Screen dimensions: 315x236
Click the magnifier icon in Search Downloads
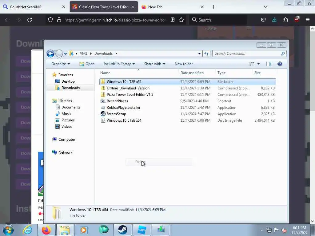click(x=283, y=53)
